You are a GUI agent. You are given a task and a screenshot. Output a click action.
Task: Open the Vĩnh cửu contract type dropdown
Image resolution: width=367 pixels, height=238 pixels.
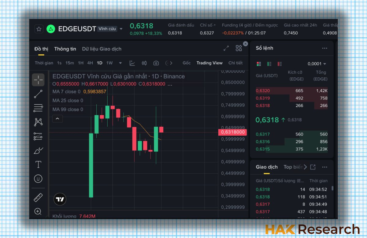tap(110, 29)
